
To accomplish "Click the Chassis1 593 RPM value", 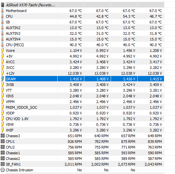I will pos(128,153).
